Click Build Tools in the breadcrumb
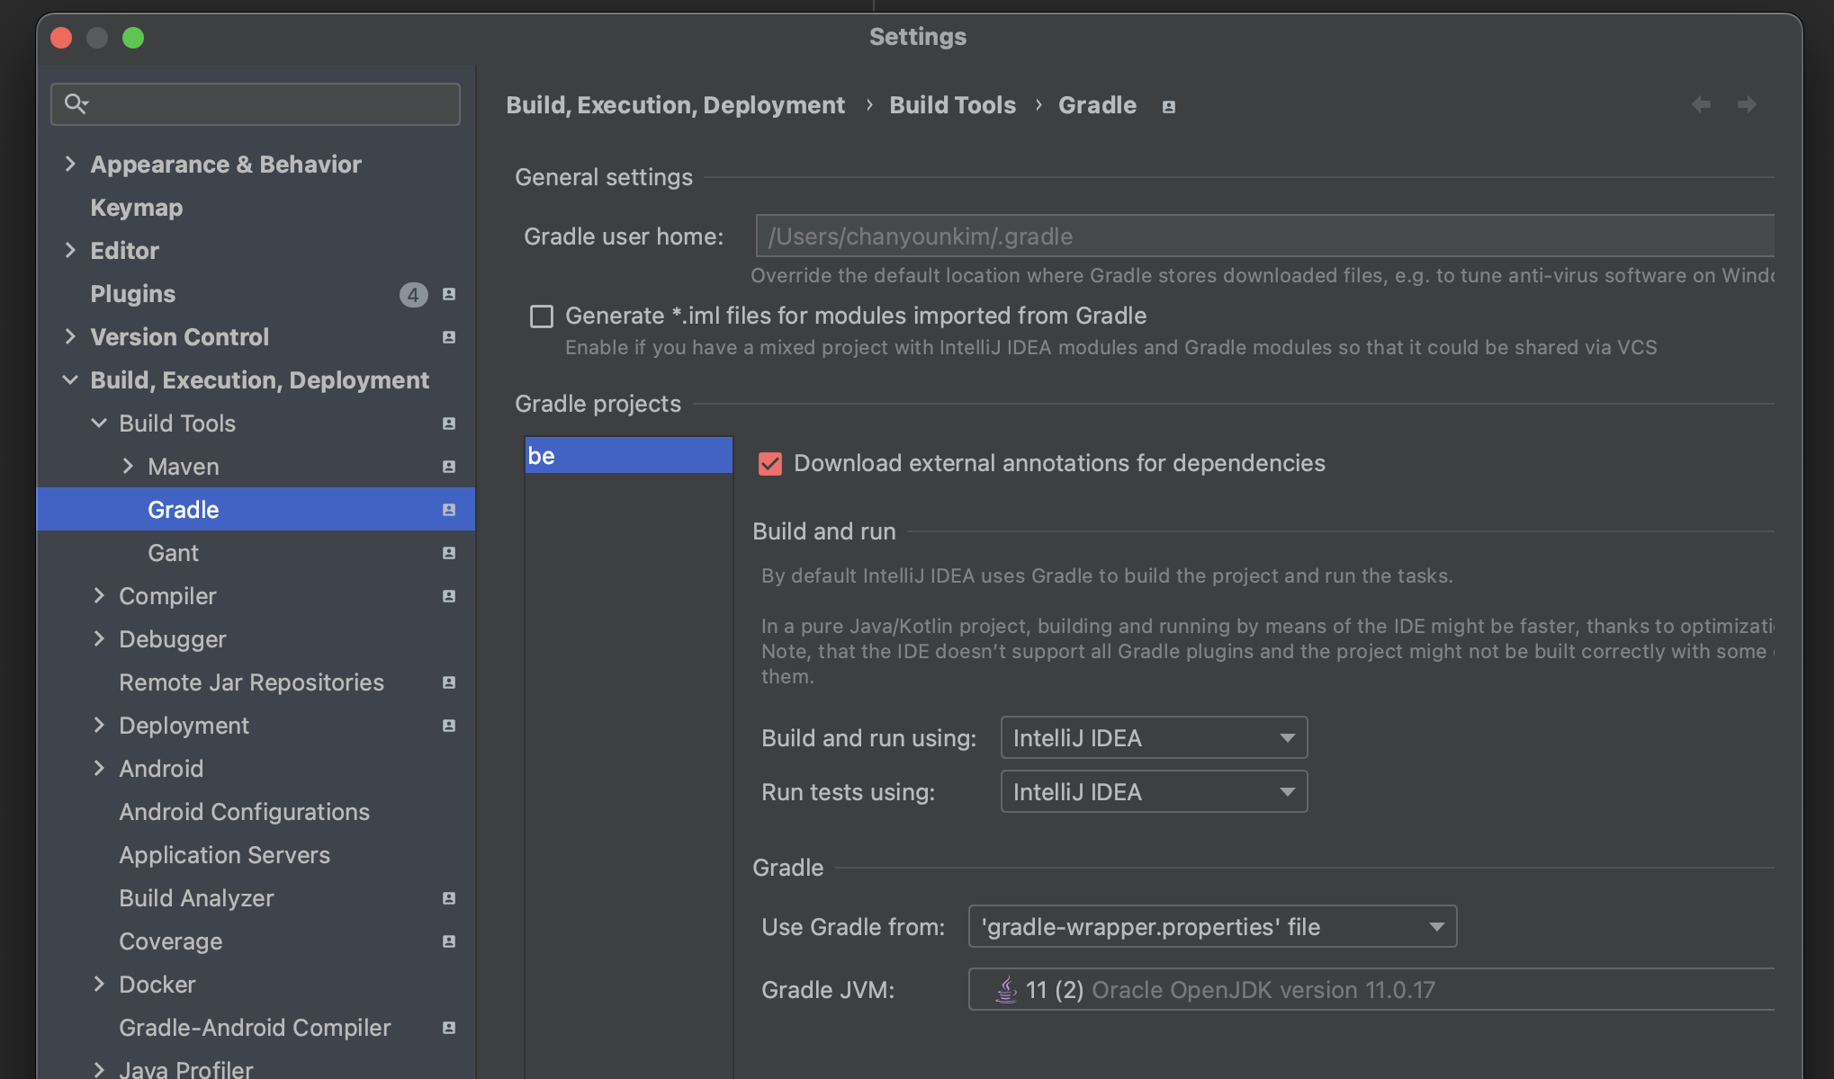Viewport: 1834px width, 1079px height. [x=952, y=105]
